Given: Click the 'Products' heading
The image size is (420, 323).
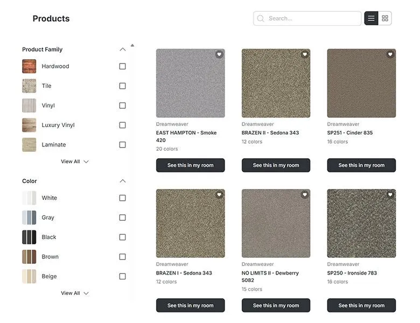Looking at the screenshot, I should (51, 18).
